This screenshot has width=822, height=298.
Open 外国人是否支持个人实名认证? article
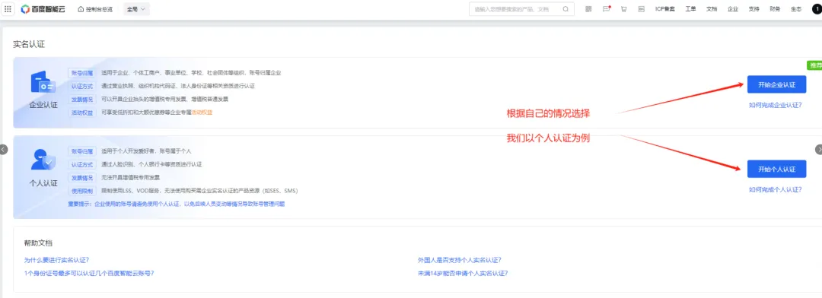[459, 260]
